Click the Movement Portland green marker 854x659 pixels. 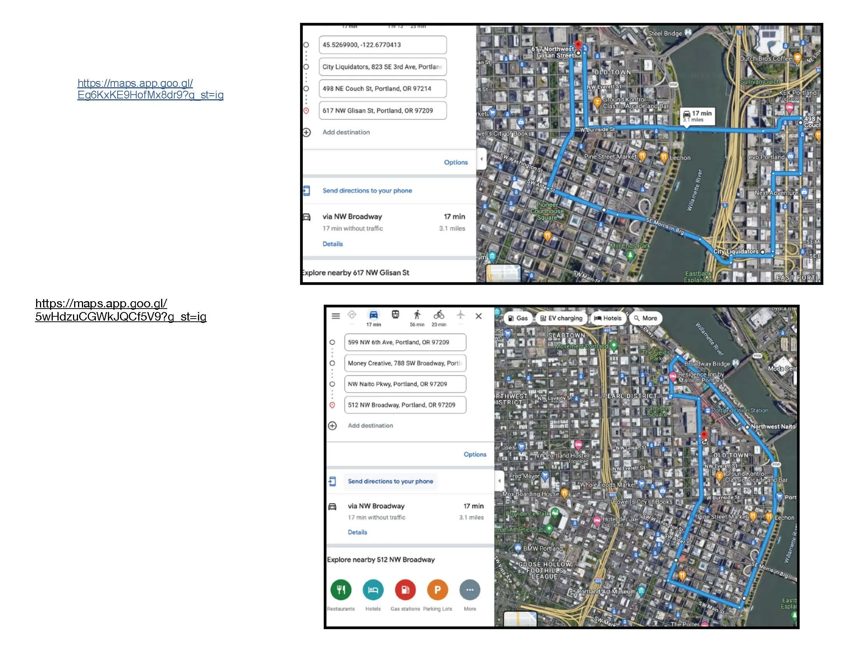point(614,346)
